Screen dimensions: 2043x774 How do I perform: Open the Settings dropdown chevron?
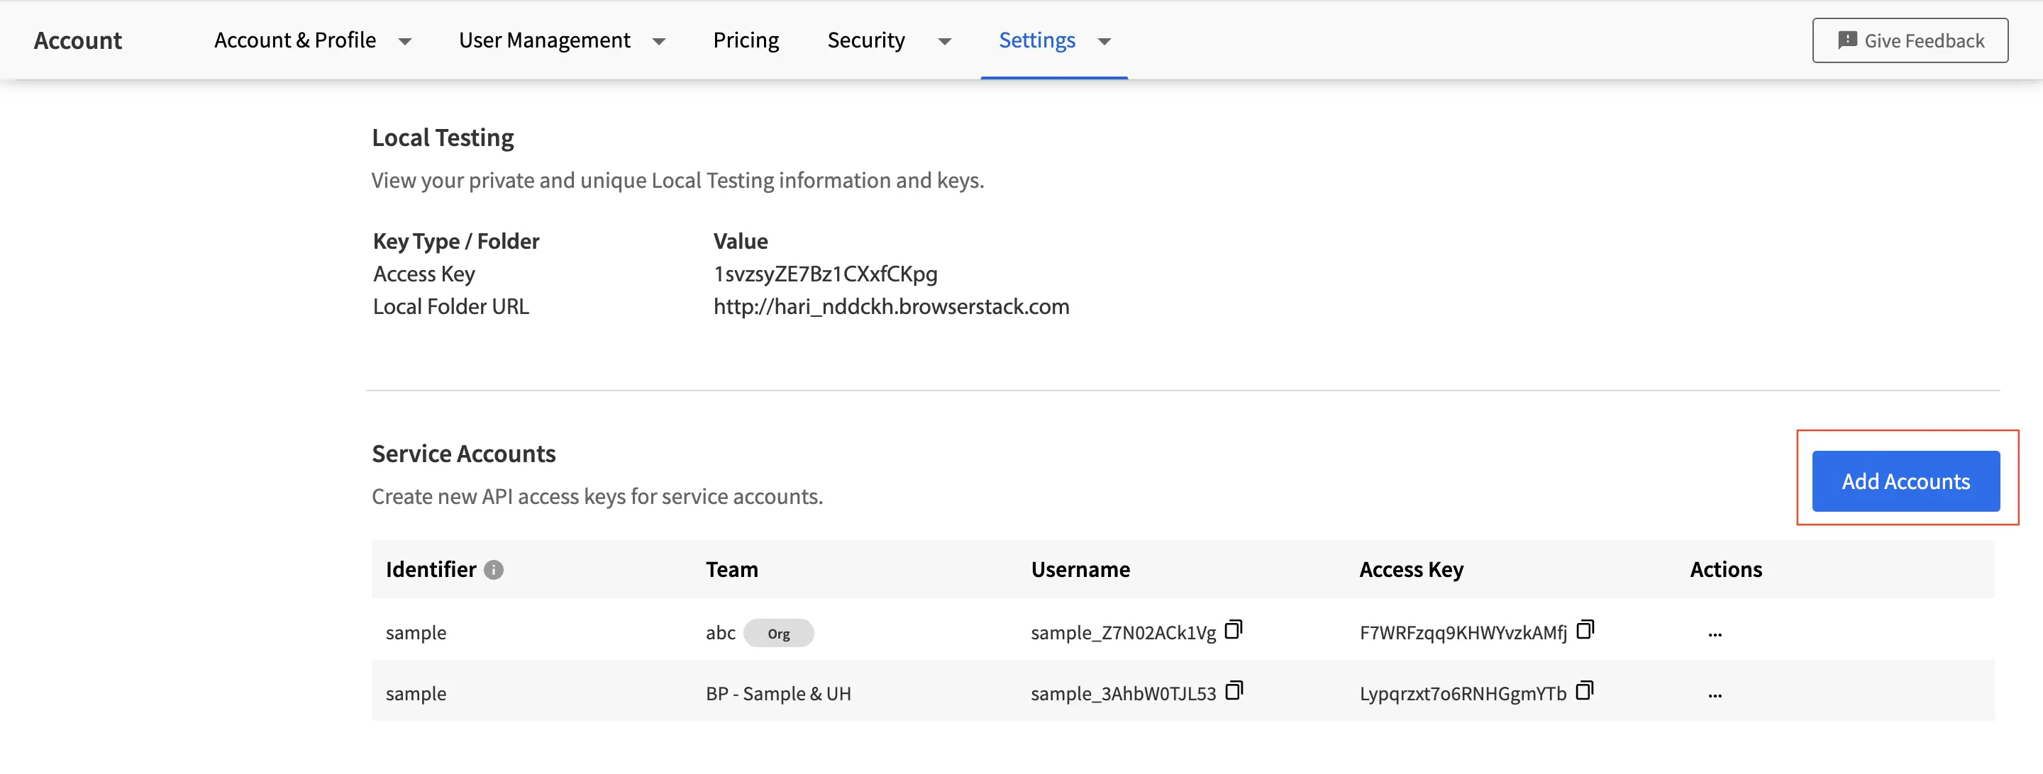click(x=1104, y=41)
